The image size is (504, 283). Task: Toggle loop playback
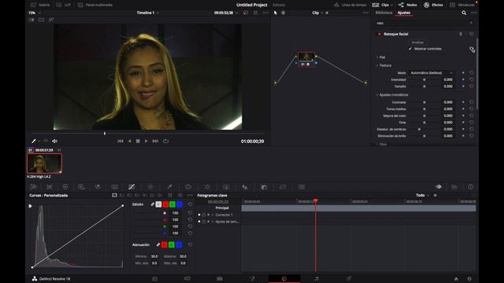pos(165,141)
